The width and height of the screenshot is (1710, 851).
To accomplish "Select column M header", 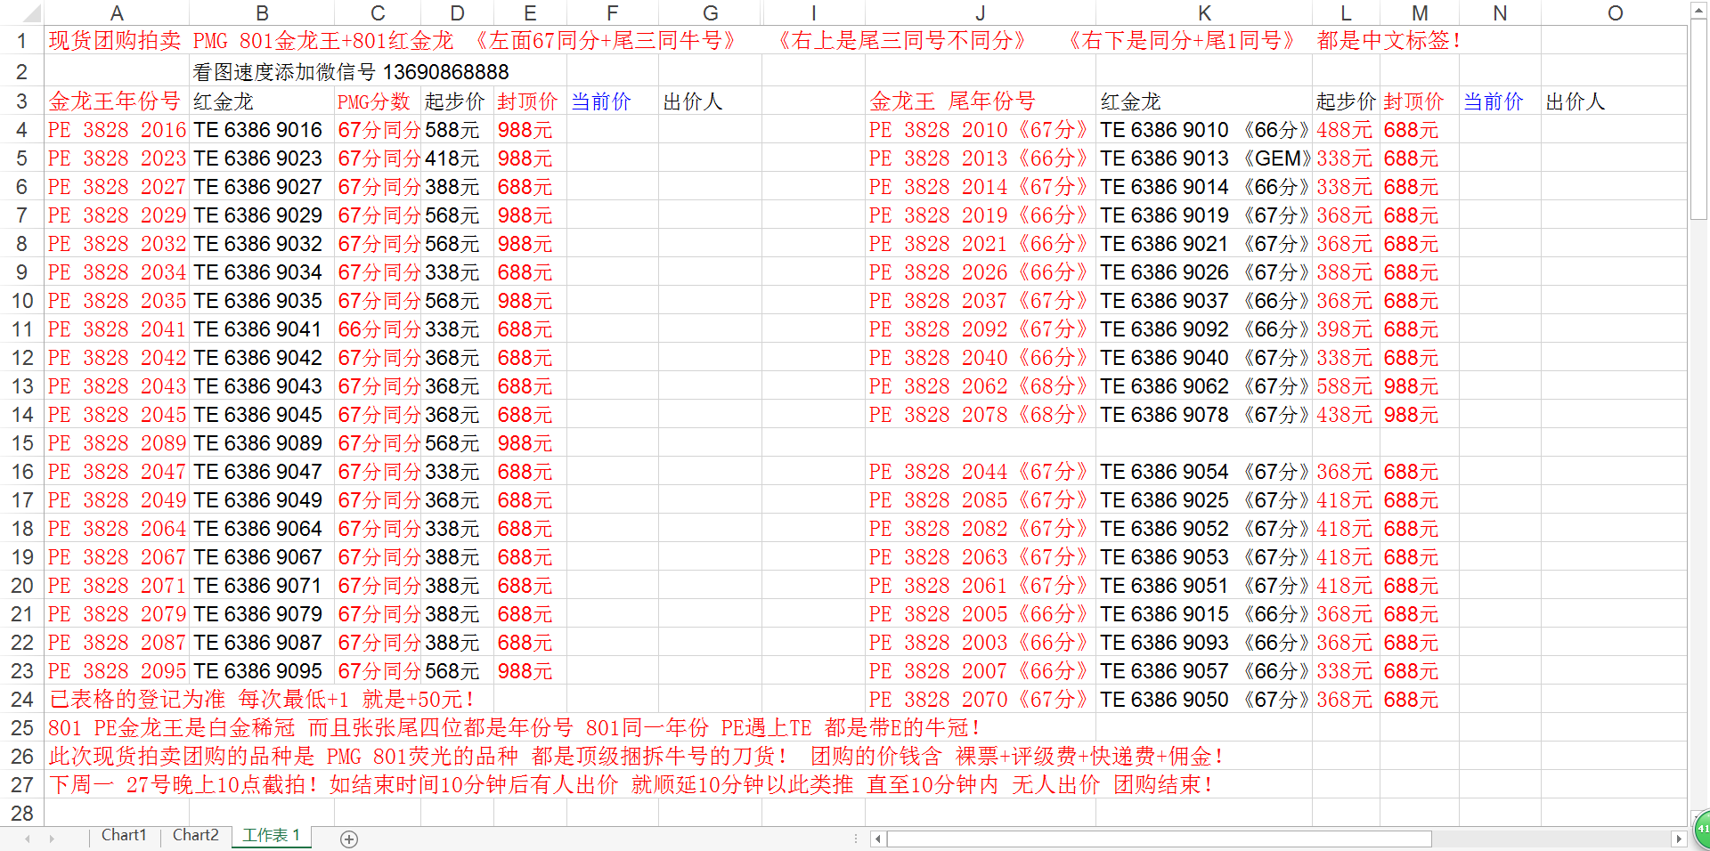I will tap(1420, 13).
